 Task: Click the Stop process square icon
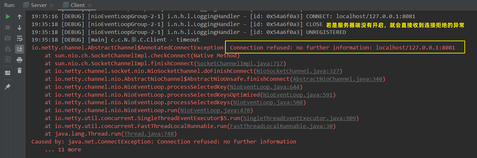pos(8,27)
